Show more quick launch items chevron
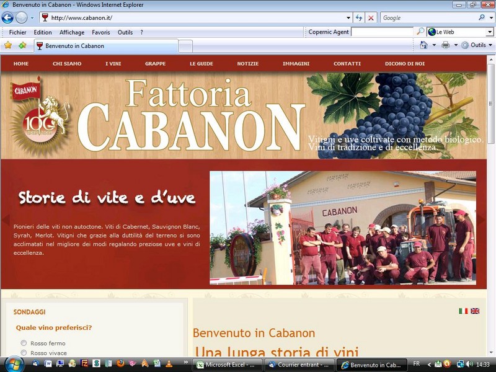The width and height of the screenshot is (496, 372). 185,362
